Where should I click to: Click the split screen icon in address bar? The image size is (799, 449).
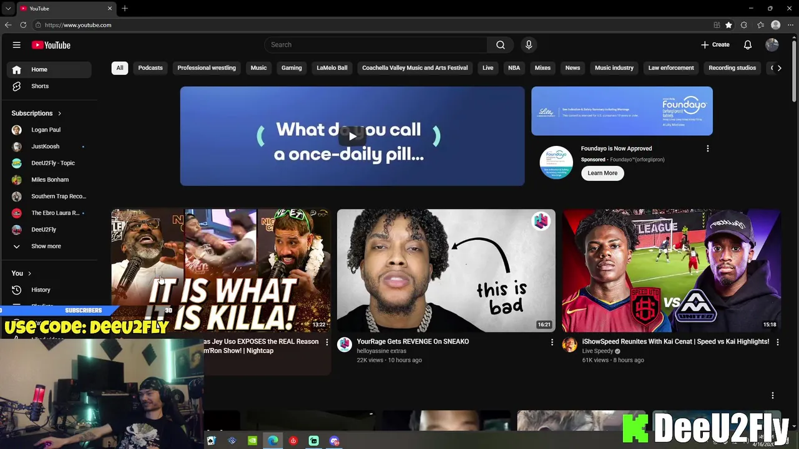coord(717,25)
